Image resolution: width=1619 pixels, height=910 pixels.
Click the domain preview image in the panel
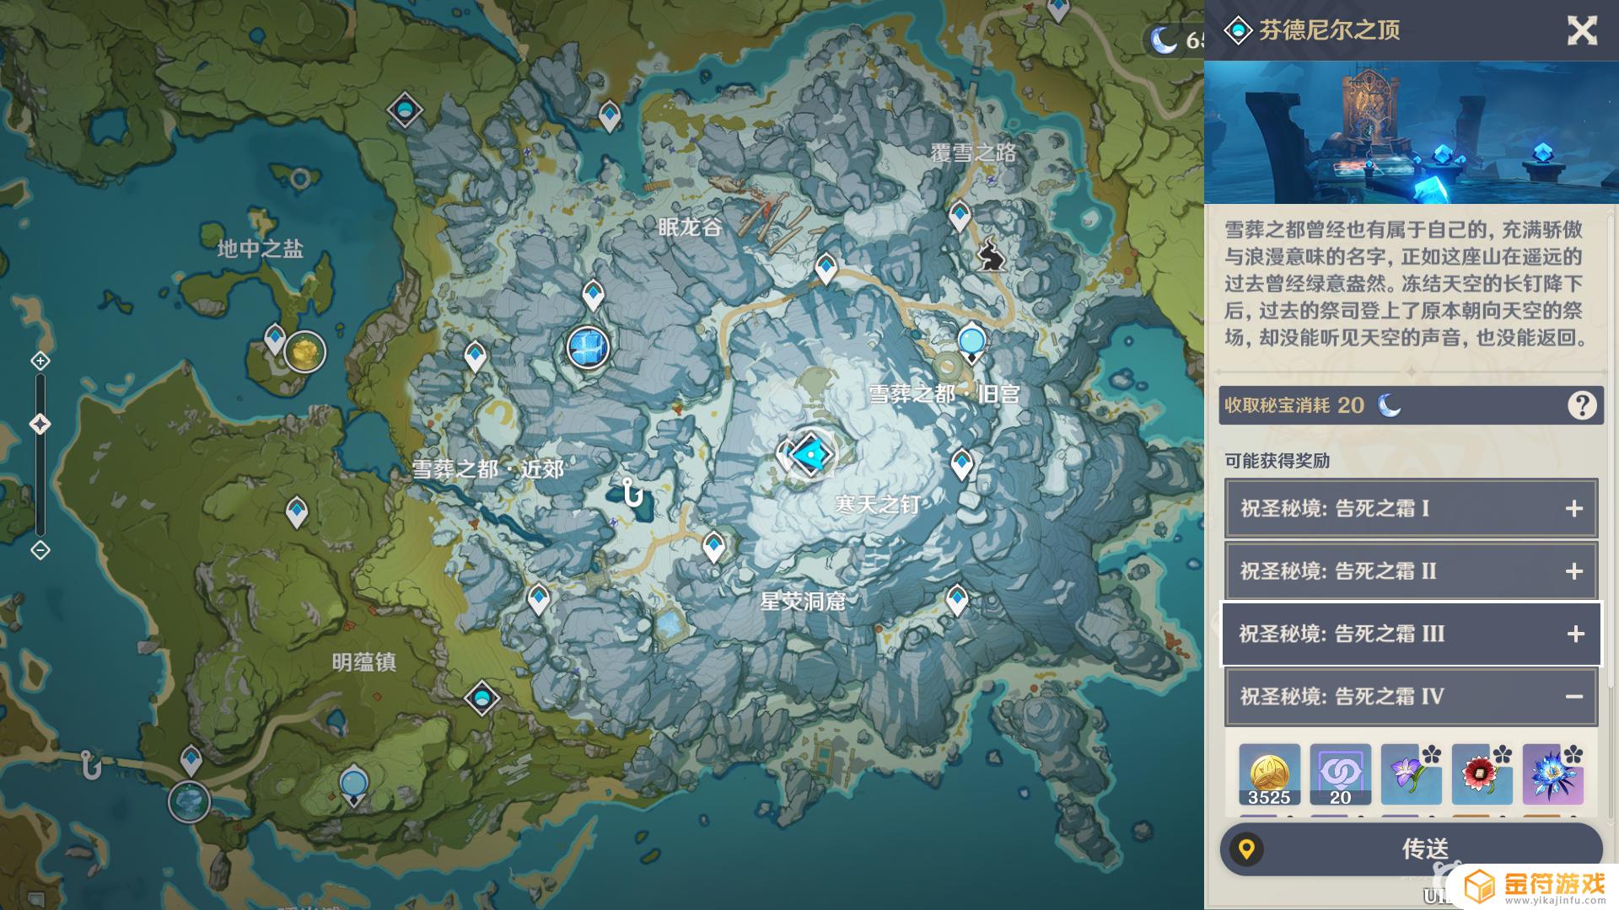point(1412,132)
